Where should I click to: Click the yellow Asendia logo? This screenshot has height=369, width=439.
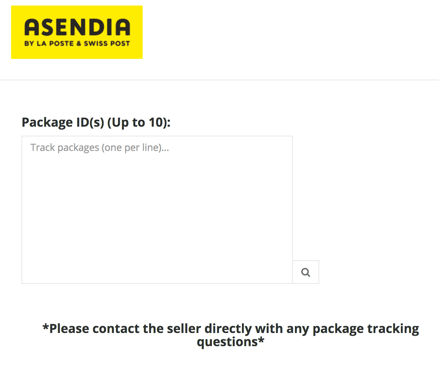[x=77, y=32]
